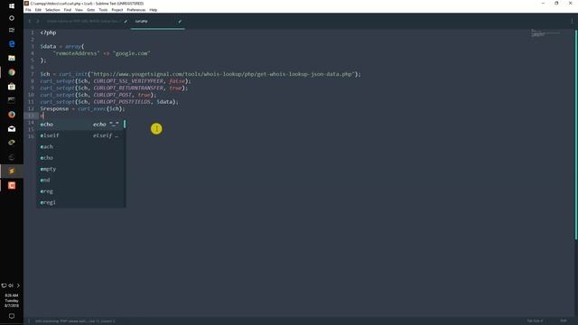Open the Windows Start menu
The width and height of the screenshot is (578, 325).
tap(12, 6)
